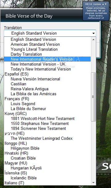This screenshot has width=111, height=188.
Task: Click the list scrollbar up arrow
Action: tap(93, 40)
